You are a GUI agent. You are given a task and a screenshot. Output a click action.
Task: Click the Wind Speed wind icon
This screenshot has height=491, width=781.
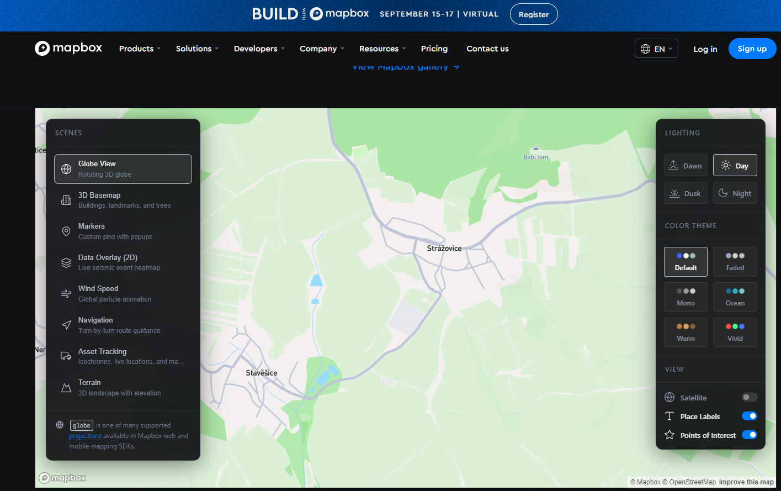click(x=66, y=294)
